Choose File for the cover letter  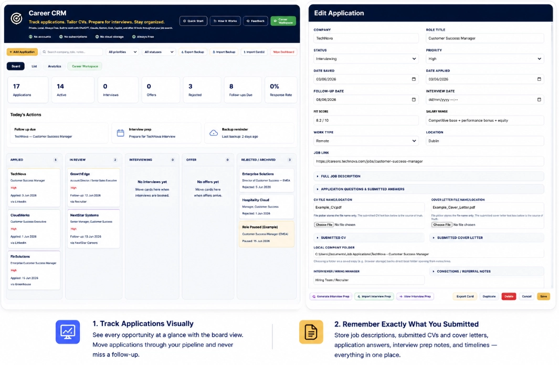click(x=442, y=225)
